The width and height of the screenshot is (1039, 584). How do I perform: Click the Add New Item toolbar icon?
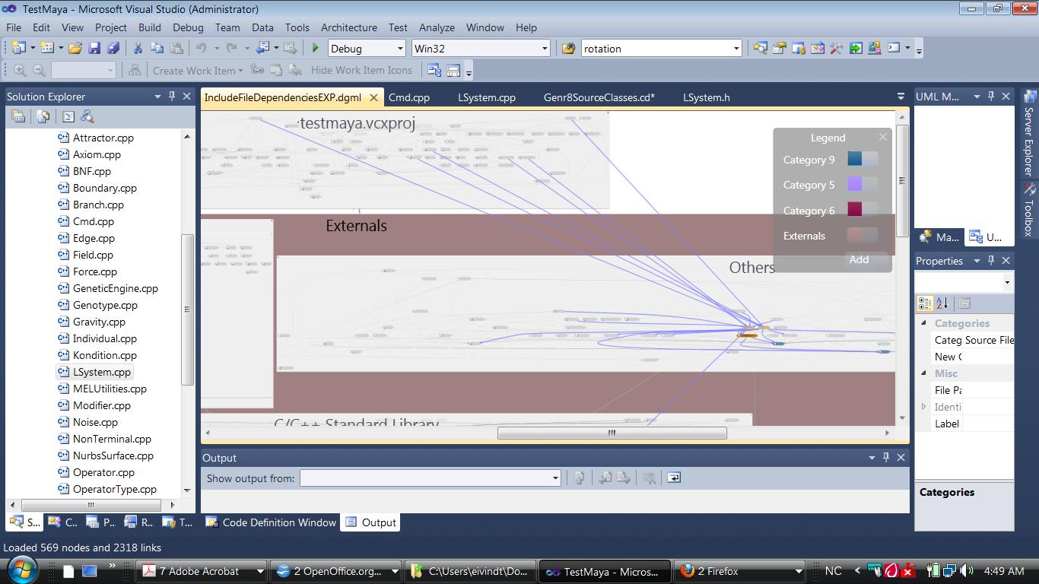(x=46, y=48)
